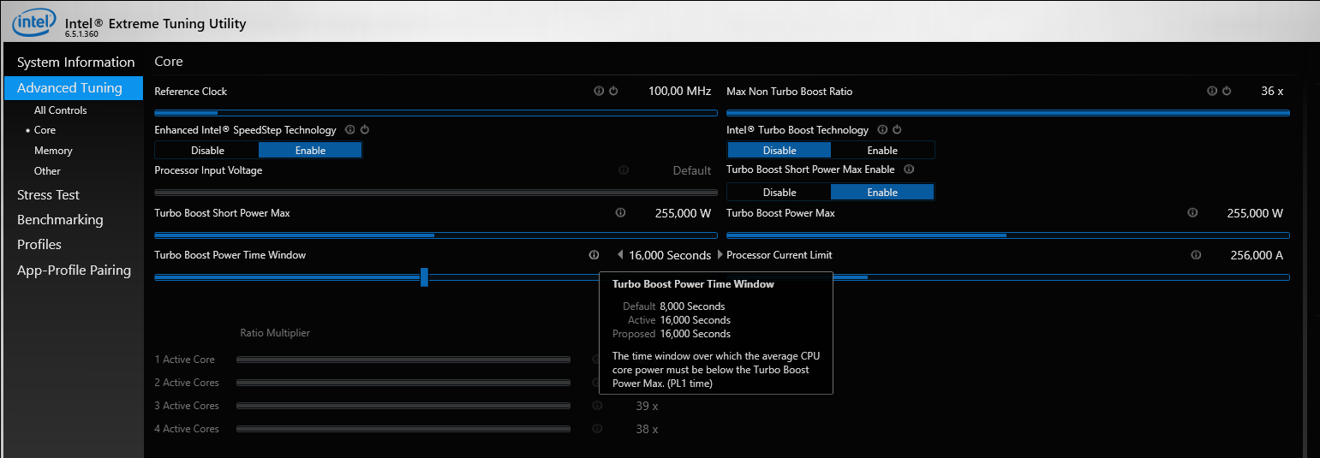Image resolution: width=1320 pixels, height=458 pixels.
Task: Open Profiles section
Action: point(39,245)
